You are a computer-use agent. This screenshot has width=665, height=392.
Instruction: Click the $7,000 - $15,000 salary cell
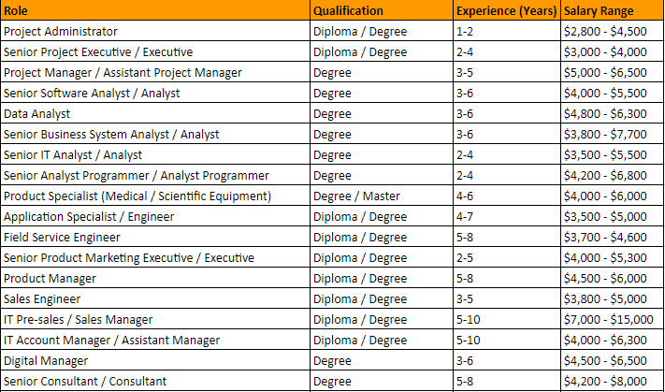coord(612,319)
